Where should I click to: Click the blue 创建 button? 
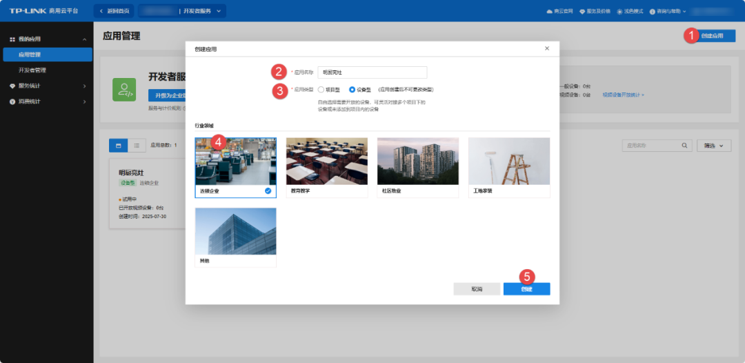click(x=526, y=289)
